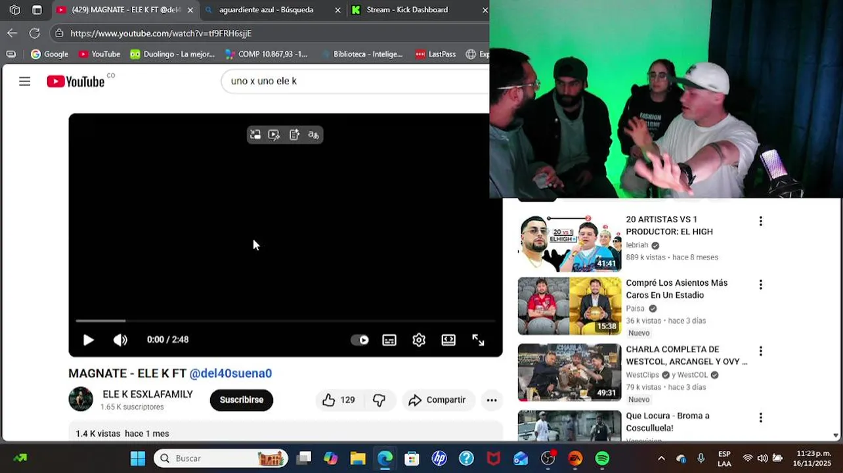Reload the page with refresh icon
The width and height of the screenshot is (843, 473).
(35, 33)
